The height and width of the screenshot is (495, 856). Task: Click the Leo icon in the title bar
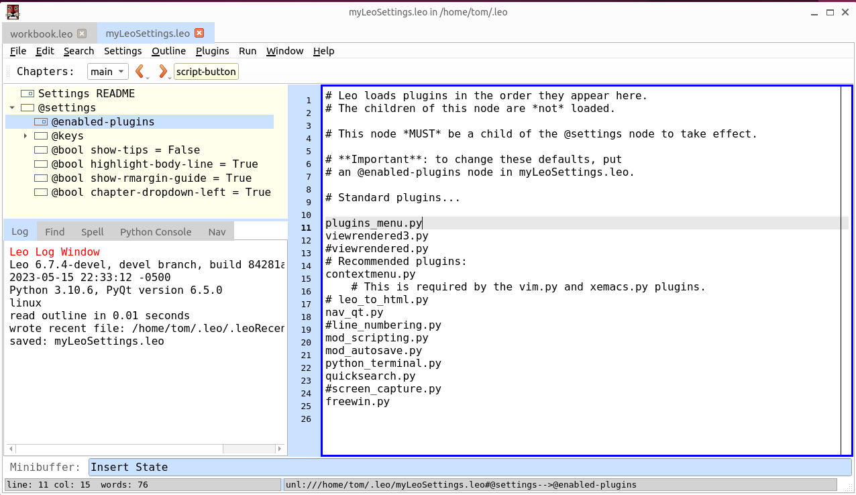12,11
